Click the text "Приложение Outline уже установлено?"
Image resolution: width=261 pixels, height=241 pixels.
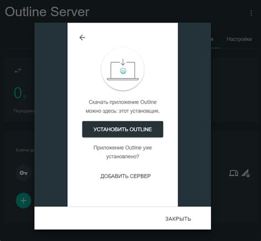[x=123, y=152]
